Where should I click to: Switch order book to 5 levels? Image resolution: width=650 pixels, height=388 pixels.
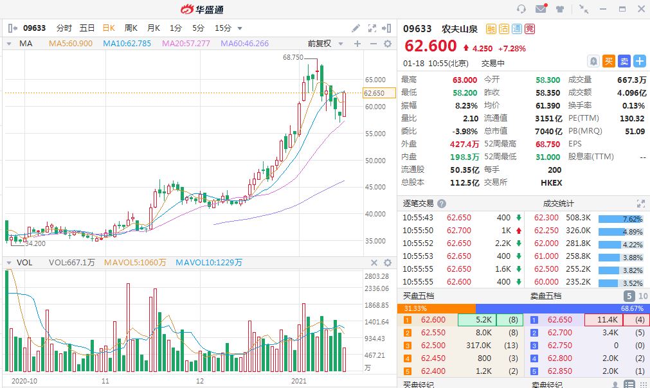629,296
